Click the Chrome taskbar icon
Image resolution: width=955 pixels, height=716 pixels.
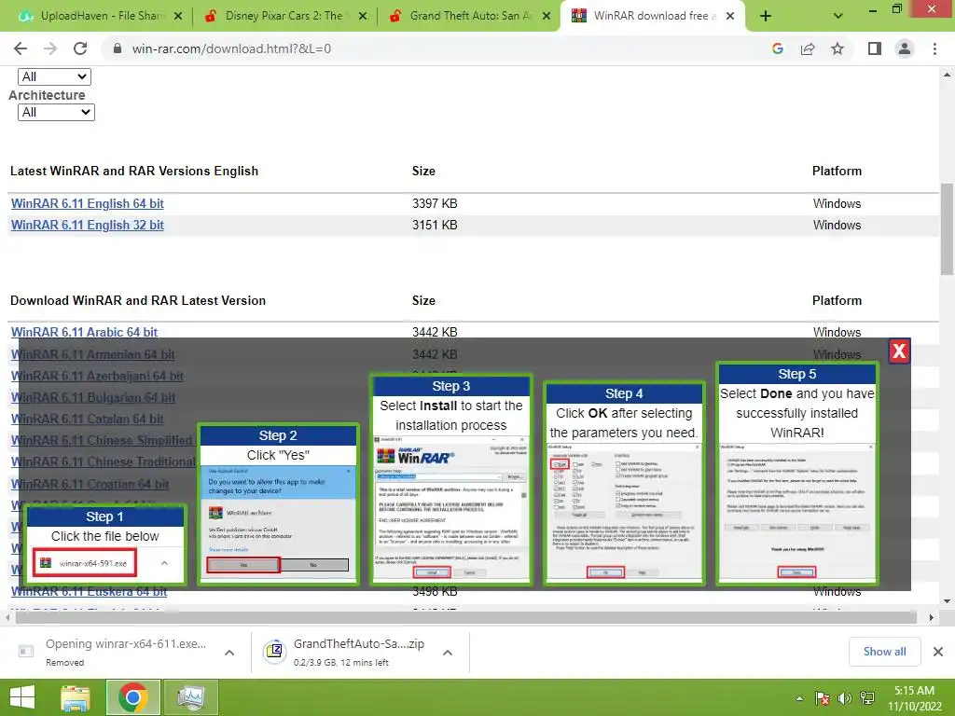click(x=133, y=697)
